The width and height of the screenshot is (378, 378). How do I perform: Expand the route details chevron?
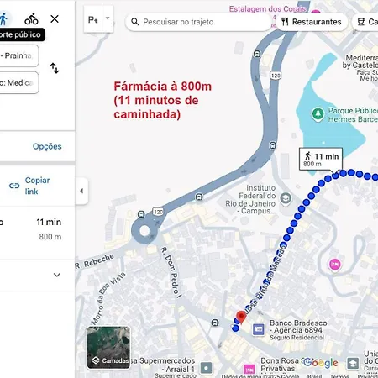pos(57,275)
